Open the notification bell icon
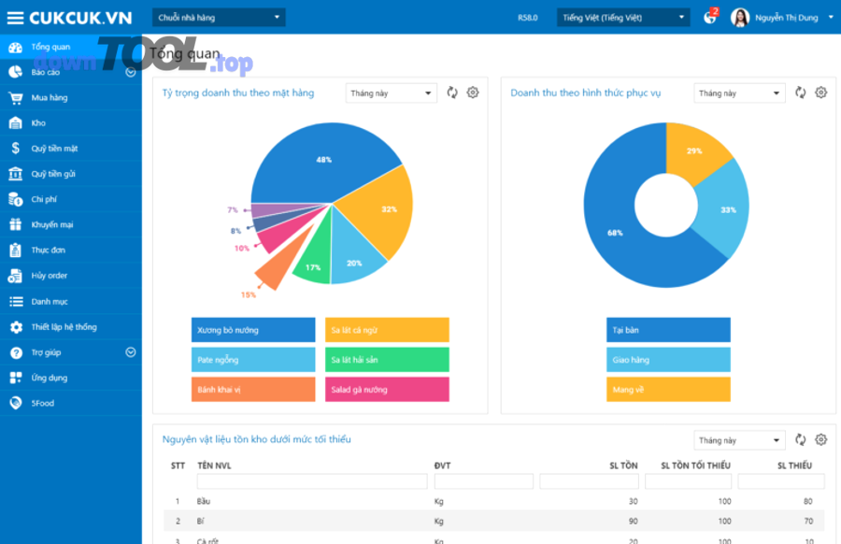 [709, 18]
